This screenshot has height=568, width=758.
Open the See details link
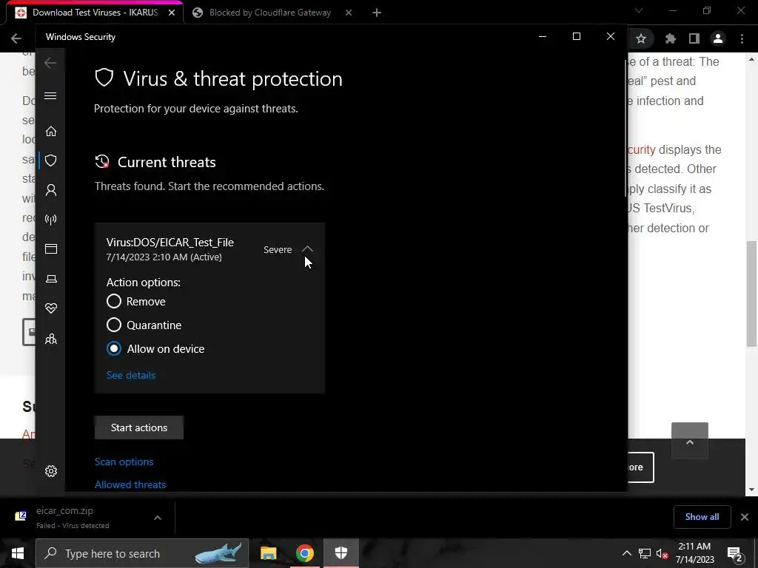pyautogui.click(x=131, y=375)
